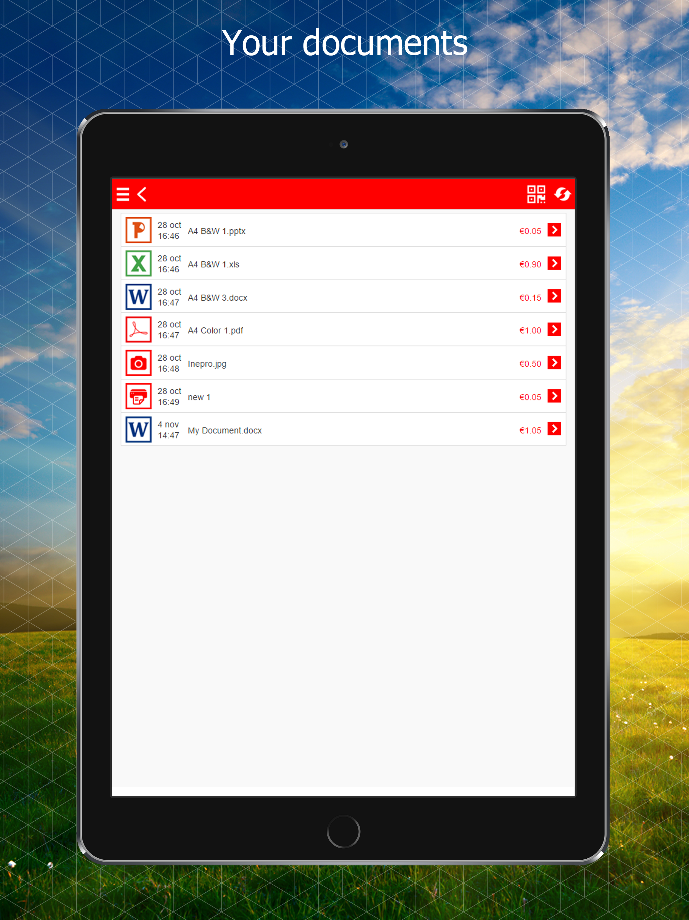The height and width of the screenshot is (920, 689).
Task: Click the €0.90 price
Action: pyautogui.click(x=530, y=265)
